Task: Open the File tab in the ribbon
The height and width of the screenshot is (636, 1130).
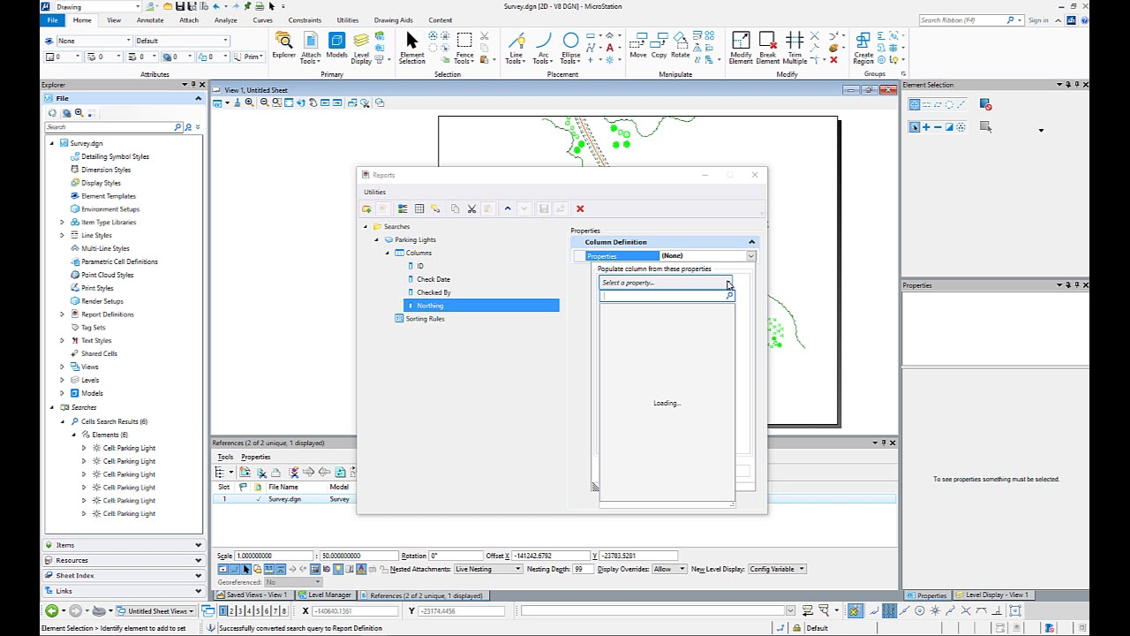Action: (x=53, y=20)
